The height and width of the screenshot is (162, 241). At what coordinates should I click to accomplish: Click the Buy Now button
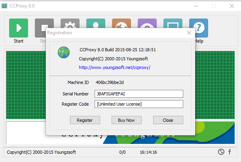click(127, 120)
